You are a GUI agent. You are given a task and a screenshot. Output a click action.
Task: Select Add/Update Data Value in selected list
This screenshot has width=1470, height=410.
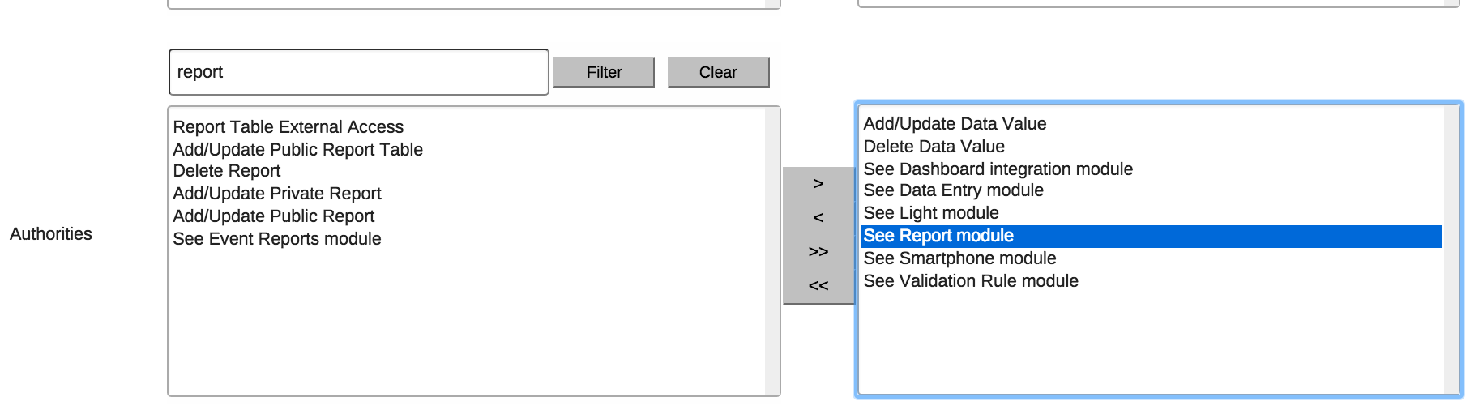(x=955, y=124)
